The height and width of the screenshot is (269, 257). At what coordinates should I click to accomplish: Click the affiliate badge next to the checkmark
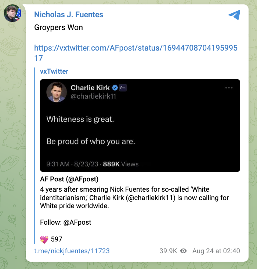point(123,88)
